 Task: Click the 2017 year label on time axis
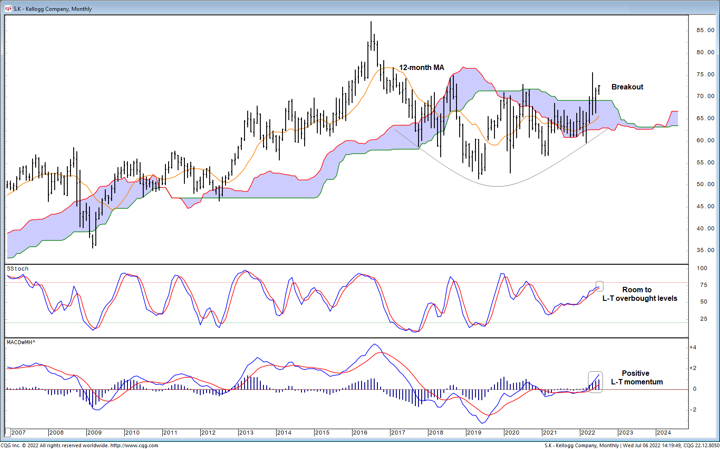tap(398, 433)
